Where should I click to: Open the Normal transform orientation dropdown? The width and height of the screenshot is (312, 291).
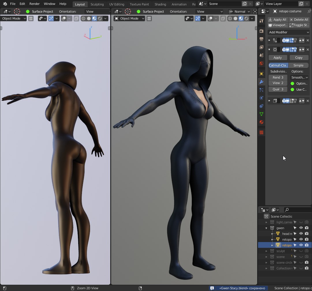(x=239, y=12)
